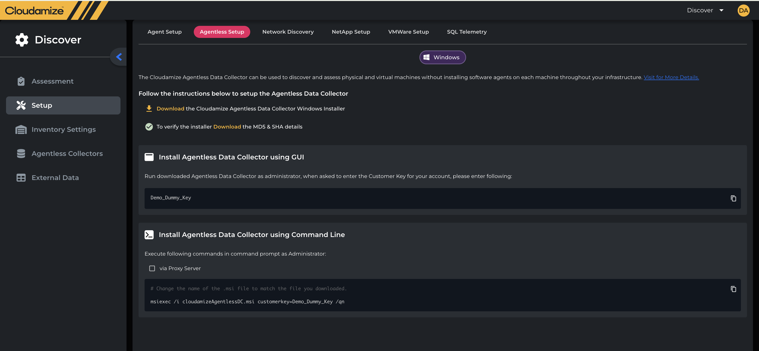Click the Agentless Collectors database icon
This screenshot has height=351, width=759.
21,154
